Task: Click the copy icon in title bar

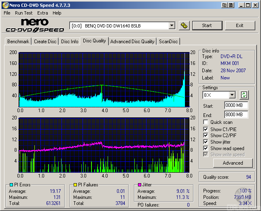Action: pyautogui.click(x=223, y=5)
